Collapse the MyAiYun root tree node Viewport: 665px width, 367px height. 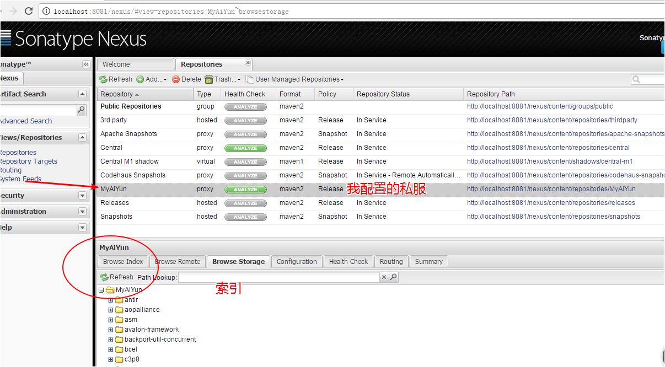[101, 290]
